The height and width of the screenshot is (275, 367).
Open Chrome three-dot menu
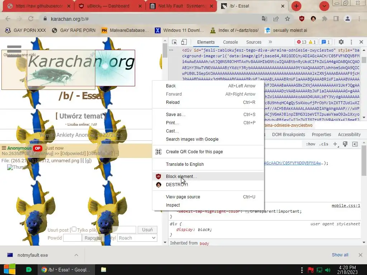359,19
